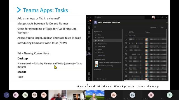Viewport: 179px width, 100px height.
Task: Click the 'Teams Apps: Tasks' slide title
Action: pyautogui.click(x=45, y=10)
